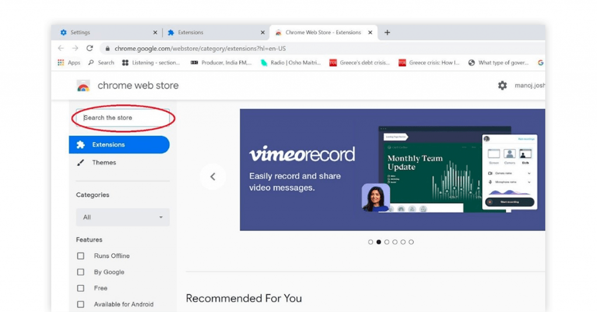Close the Chrome Web Store tab
597x312 pixels.
[370, 33]
